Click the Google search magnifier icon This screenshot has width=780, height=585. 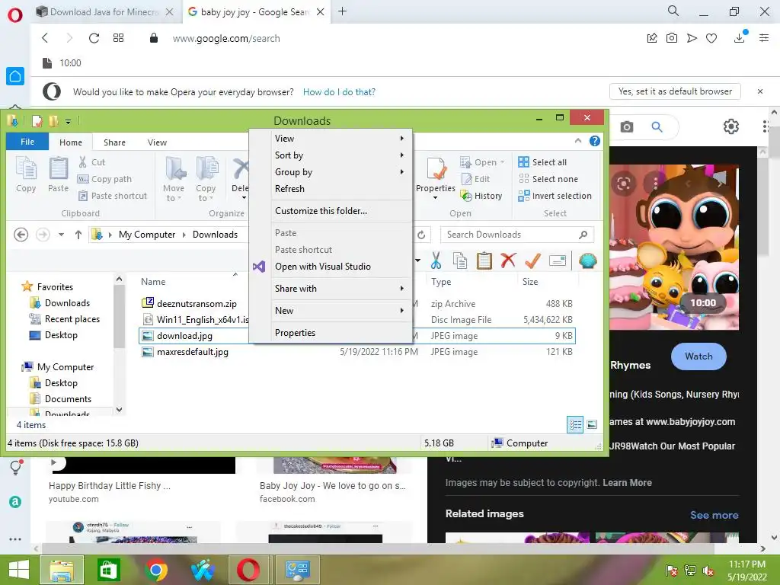(x=657, y=127)
